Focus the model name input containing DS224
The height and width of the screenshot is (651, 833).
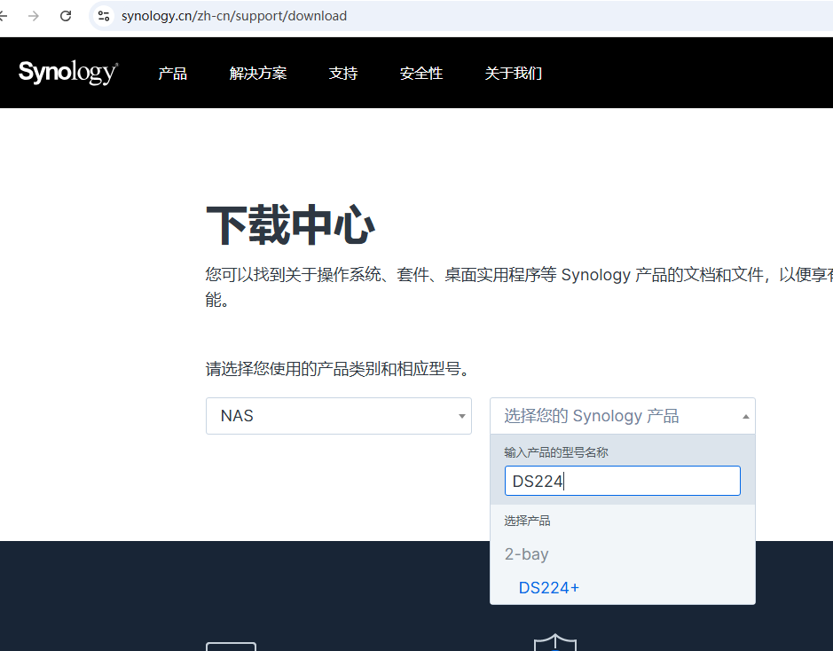[622, 481]
